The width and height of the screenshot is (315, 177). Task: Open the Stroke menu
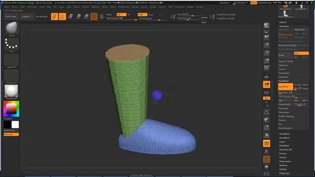click(153, 7)
